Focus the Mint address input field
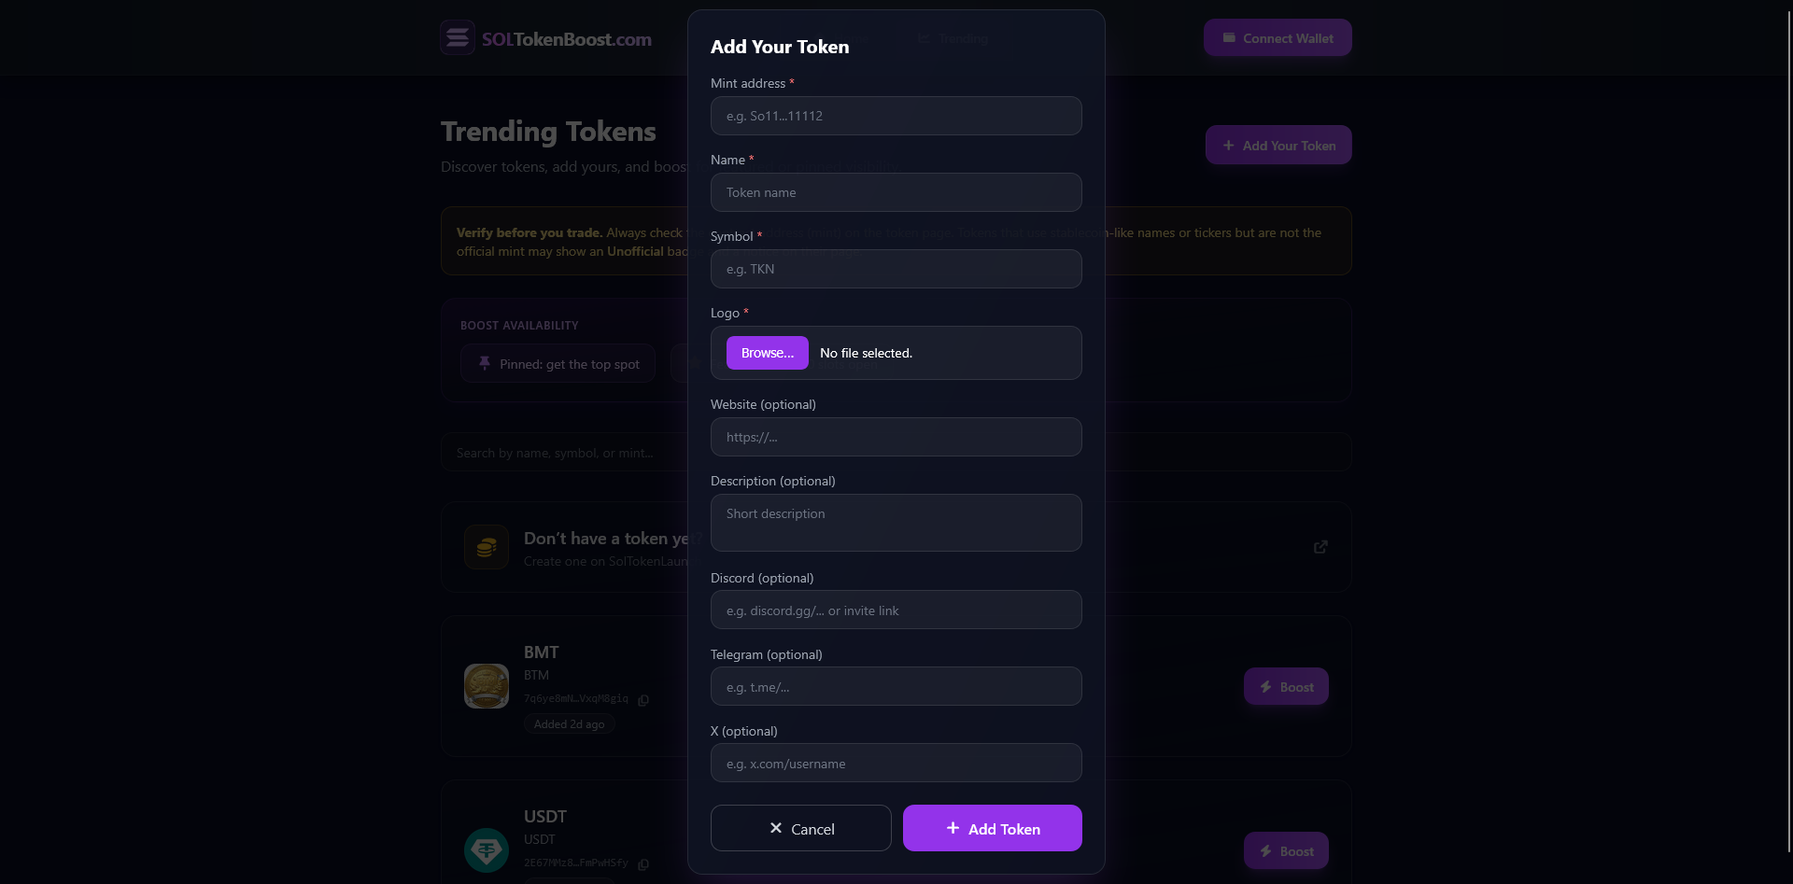This screenshot has height=884, width=1793. pyautogui.click(x=896, y=116)
